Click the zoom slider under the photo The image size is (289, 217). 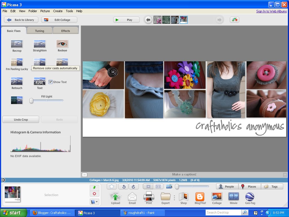(192, 186)
